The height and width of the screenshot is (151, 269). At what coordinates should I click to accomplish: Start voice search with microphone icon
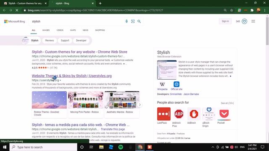tap(127, 21)
